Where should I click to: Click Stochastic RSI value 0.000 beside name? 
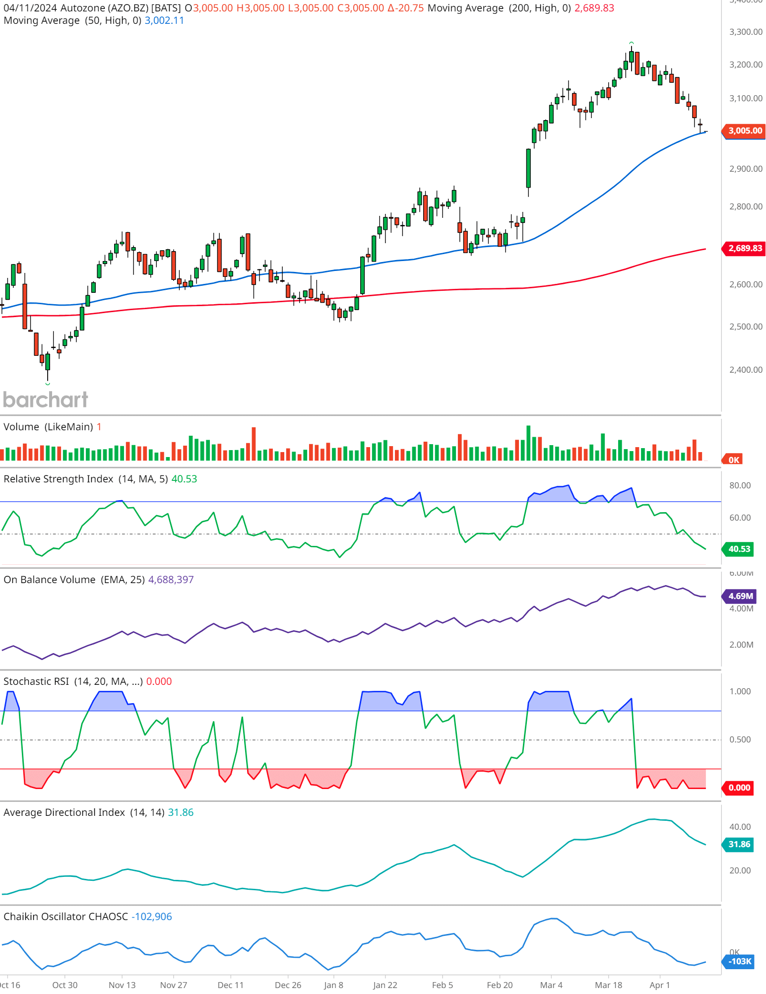159,681
